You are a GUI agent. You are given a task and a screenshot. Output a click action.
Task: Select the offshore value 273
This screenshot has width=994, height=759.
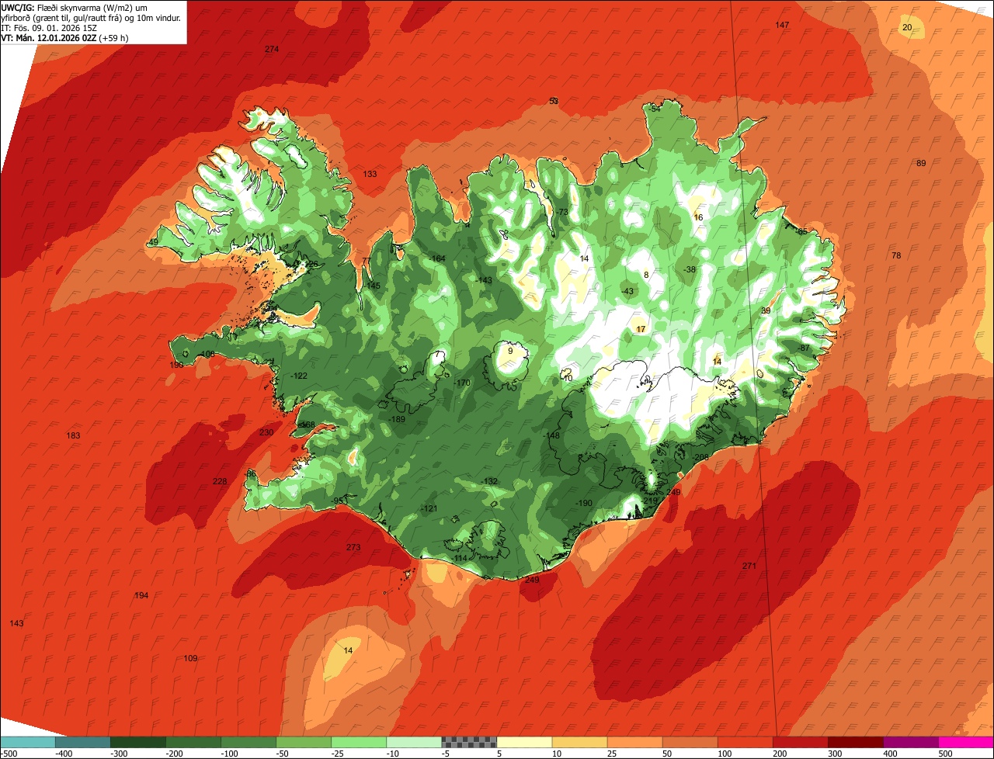[x=353, y=547]
